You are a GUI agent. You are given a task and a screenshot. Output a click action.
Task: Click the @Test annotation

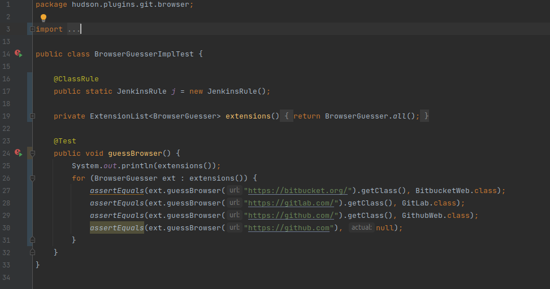point(65,141)
